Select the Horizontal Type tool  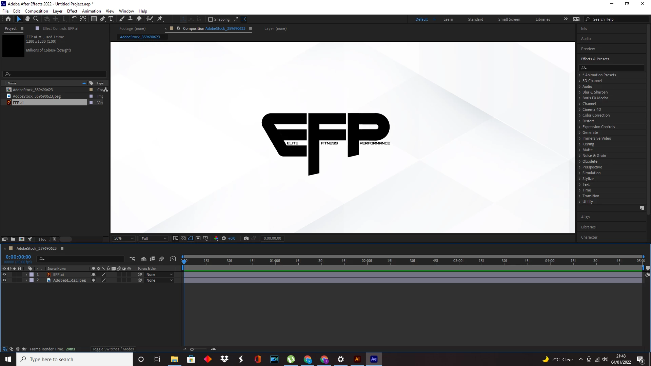tap(111, 19)
